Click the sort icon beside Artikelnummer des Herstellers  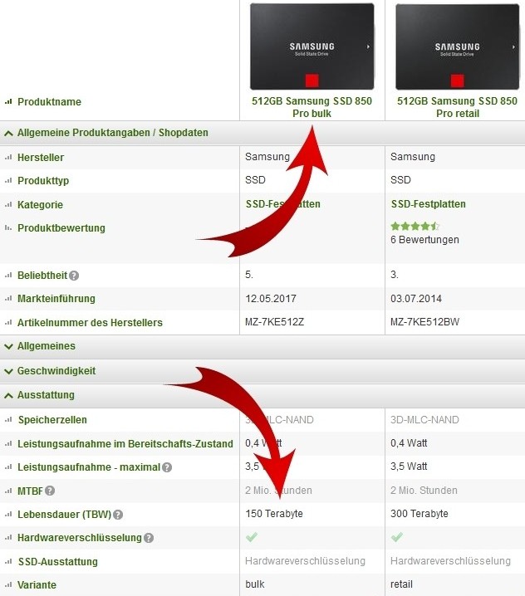tap(8, 322)
